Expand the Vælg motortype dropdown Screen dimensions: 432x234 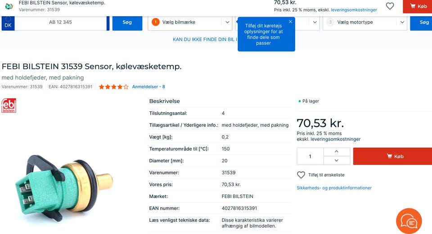click(365, 22)
